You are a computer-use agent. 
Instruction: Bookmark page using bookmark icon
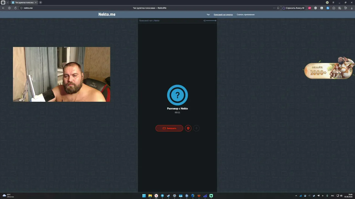click(x=278, y=8)
